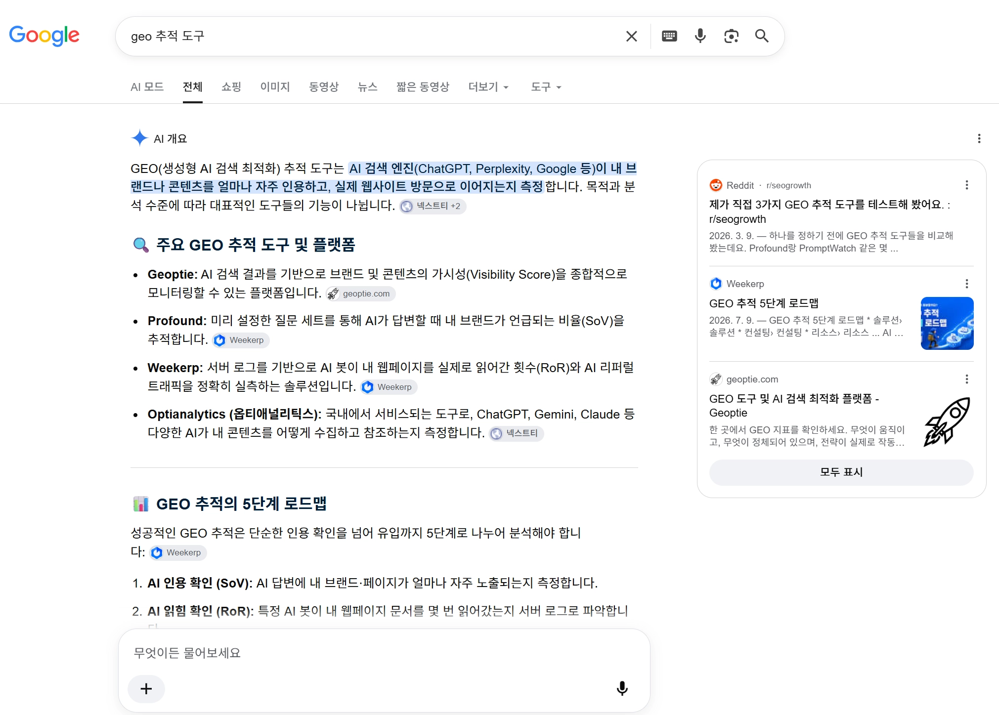Switch to the AI 모드 tab
This screenshot has width=999, height=715.
pyautogui.click(x=147, y=87)
